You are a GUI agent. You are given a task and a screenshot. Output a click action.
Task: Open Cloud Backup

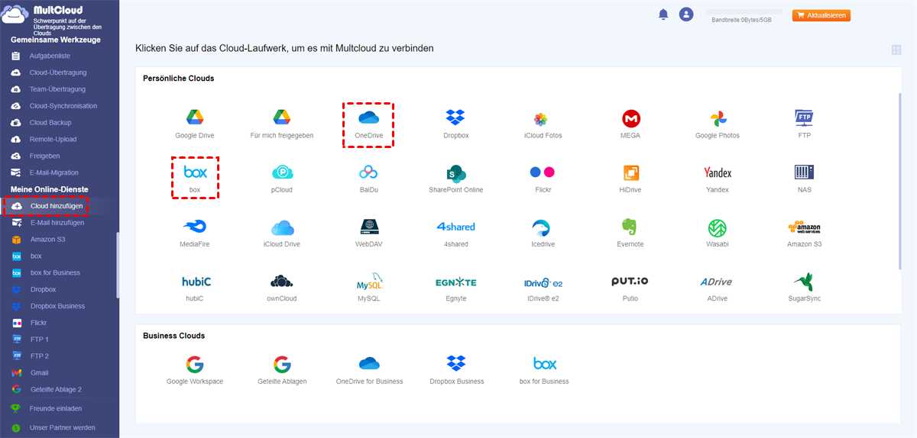[49, 123]
